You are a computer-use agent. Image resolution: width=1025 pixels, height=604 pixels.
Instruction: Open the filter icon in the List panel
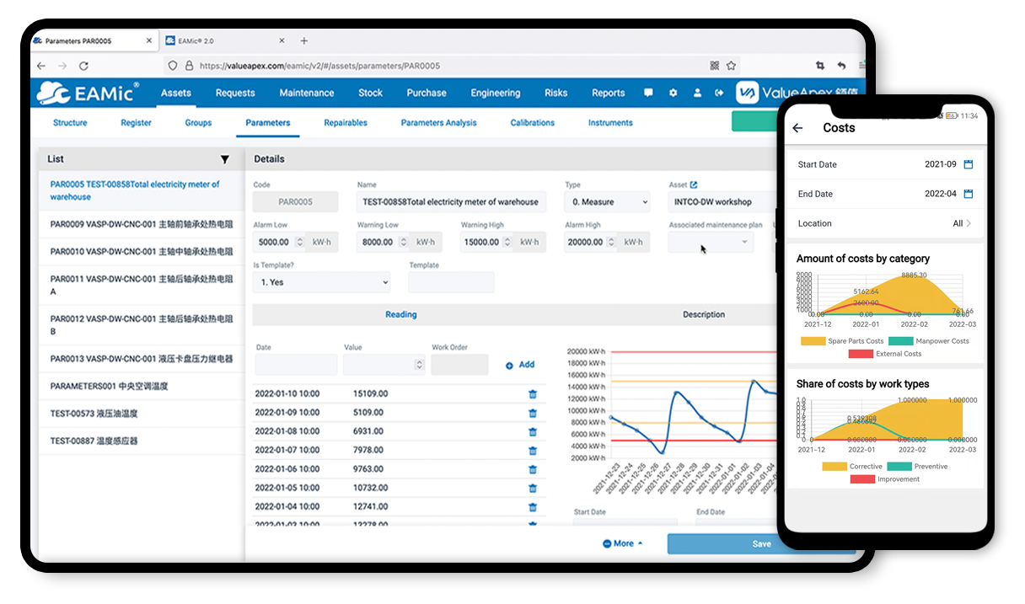[225, 159]
